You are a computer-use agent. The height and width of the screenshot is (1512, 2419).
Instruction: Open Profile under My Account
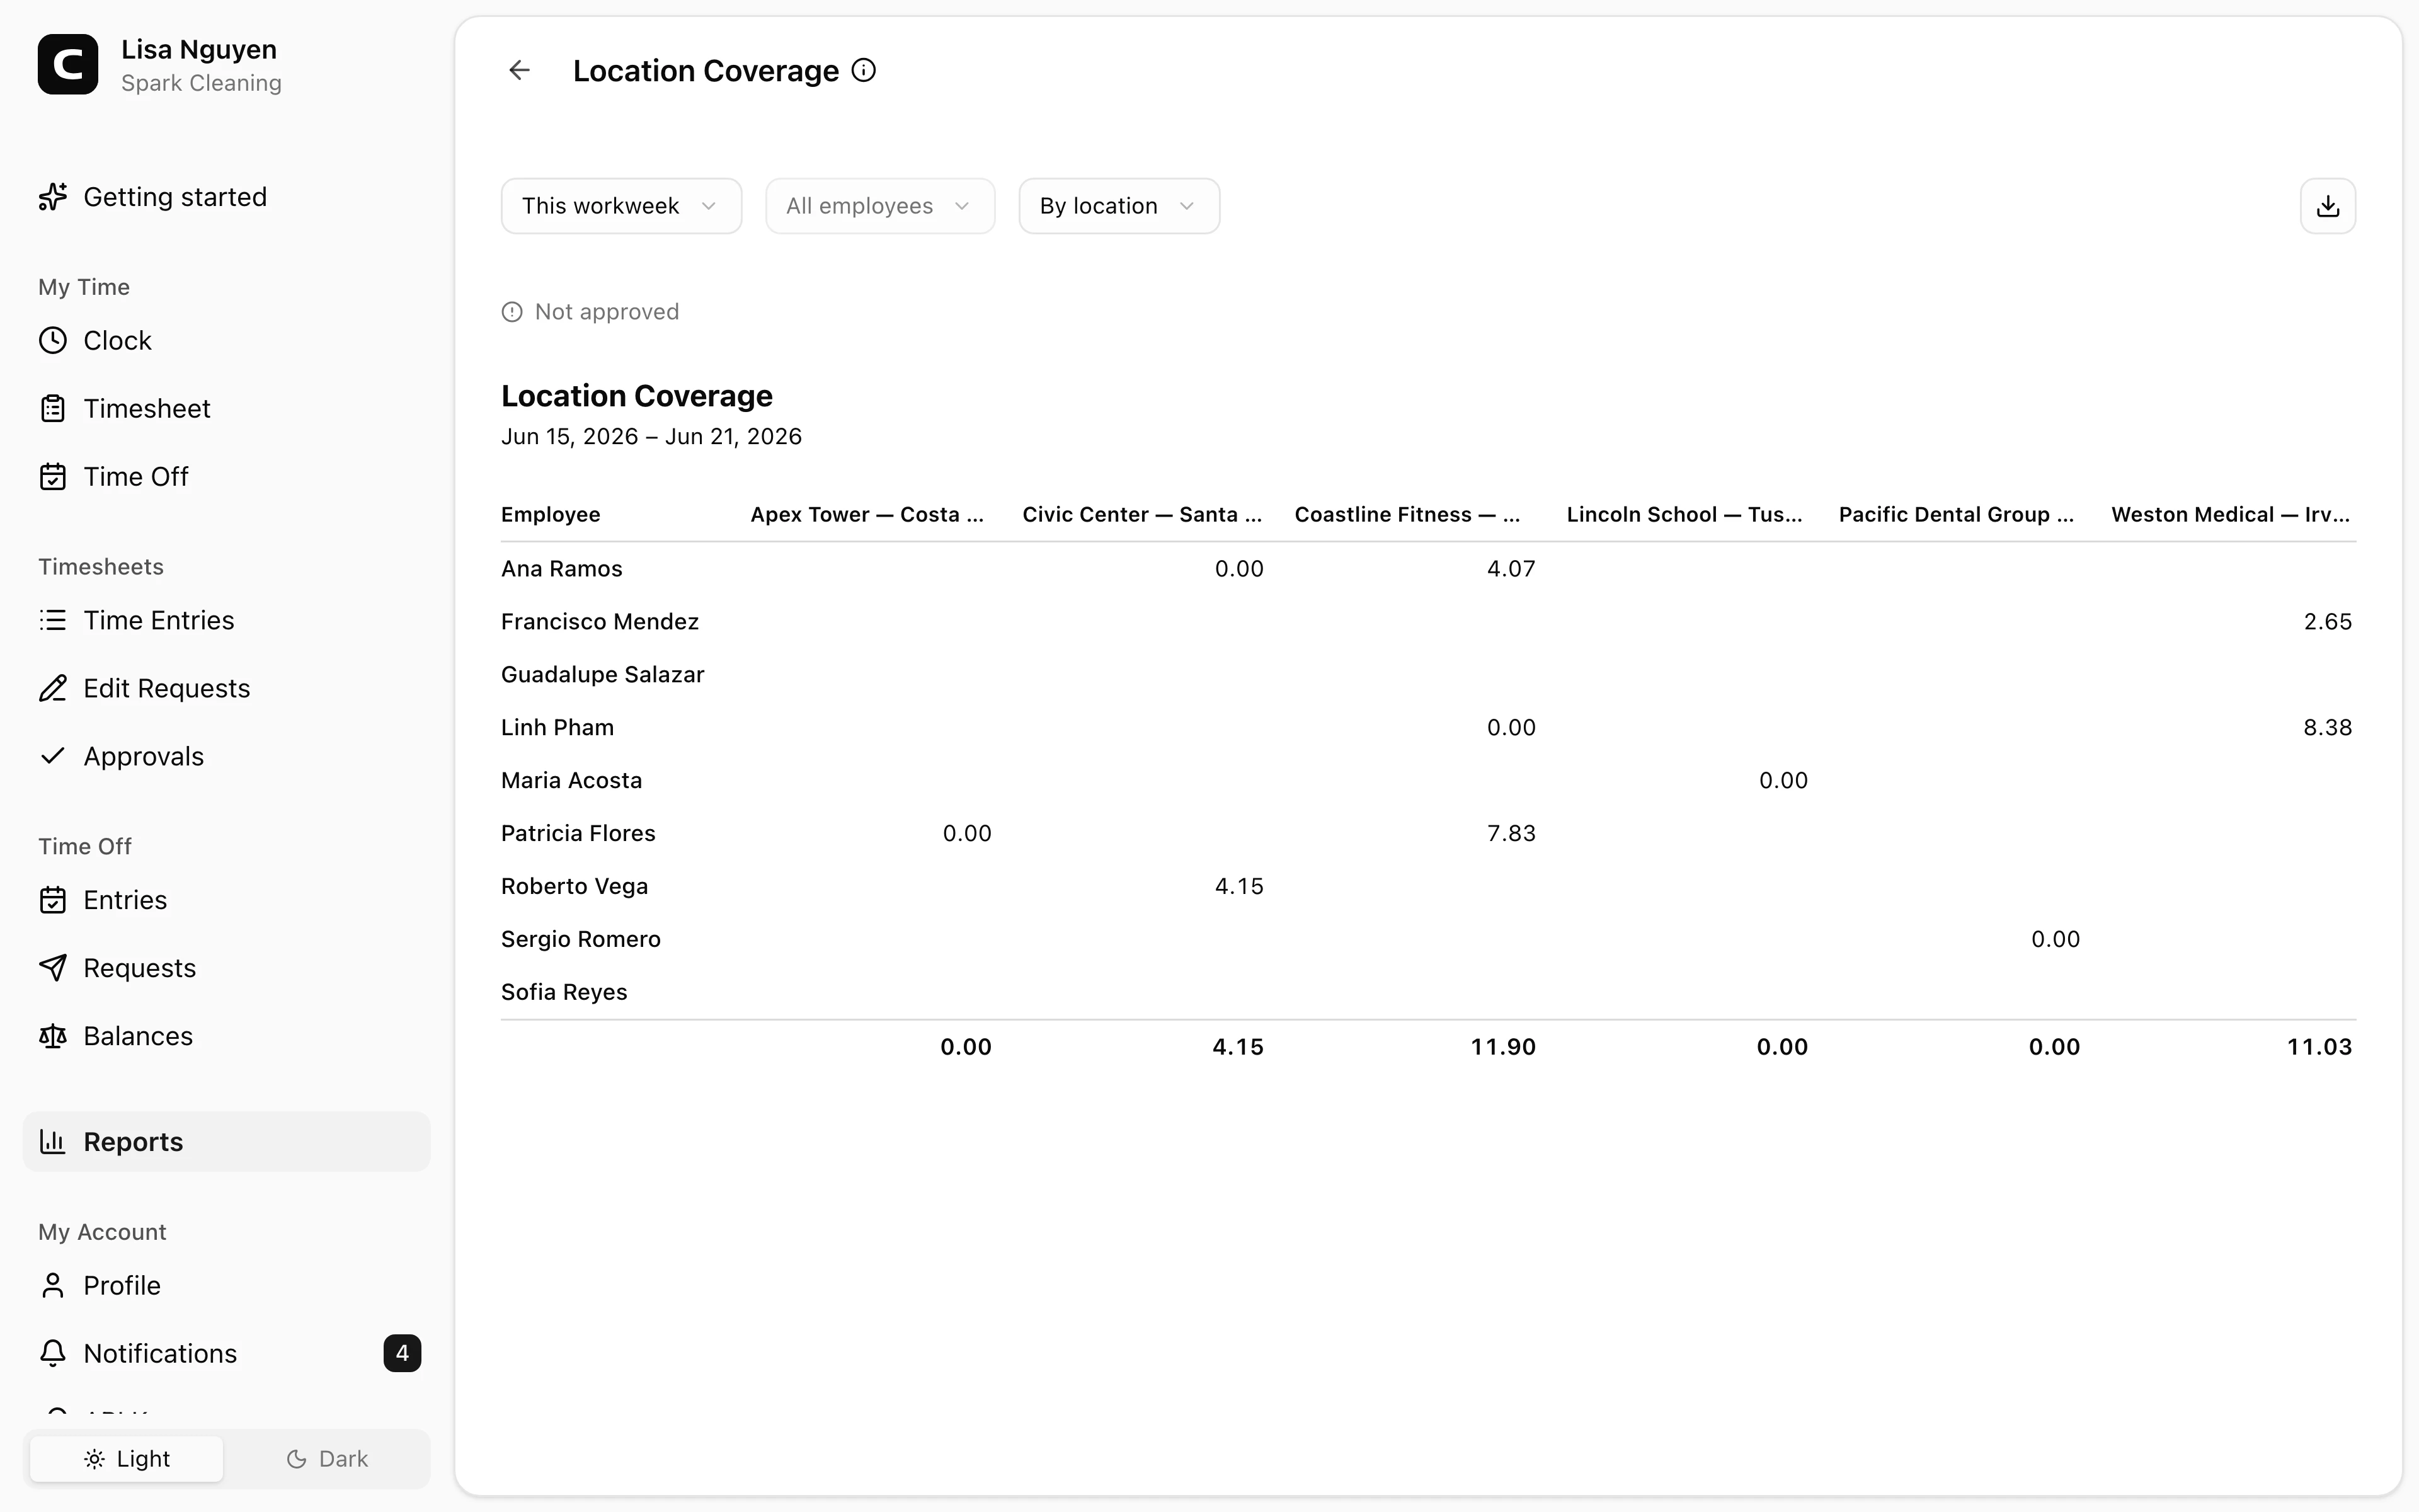click(x=227, y=1285)
